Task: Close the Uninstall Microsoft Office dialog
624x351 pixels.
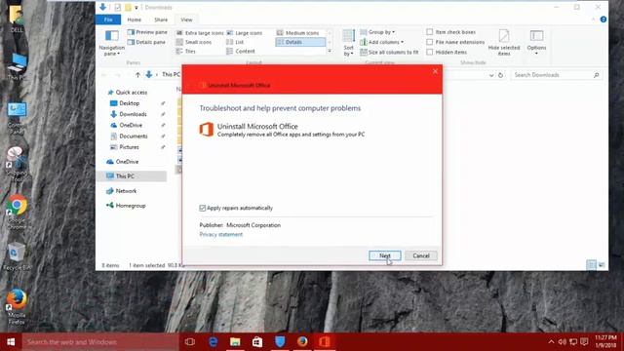Action: [x=435, y=71]
